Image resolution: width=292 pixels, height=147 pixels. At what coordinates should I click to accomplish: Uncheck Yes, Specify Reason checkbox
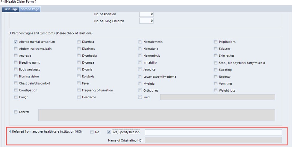tap(109, 132)
